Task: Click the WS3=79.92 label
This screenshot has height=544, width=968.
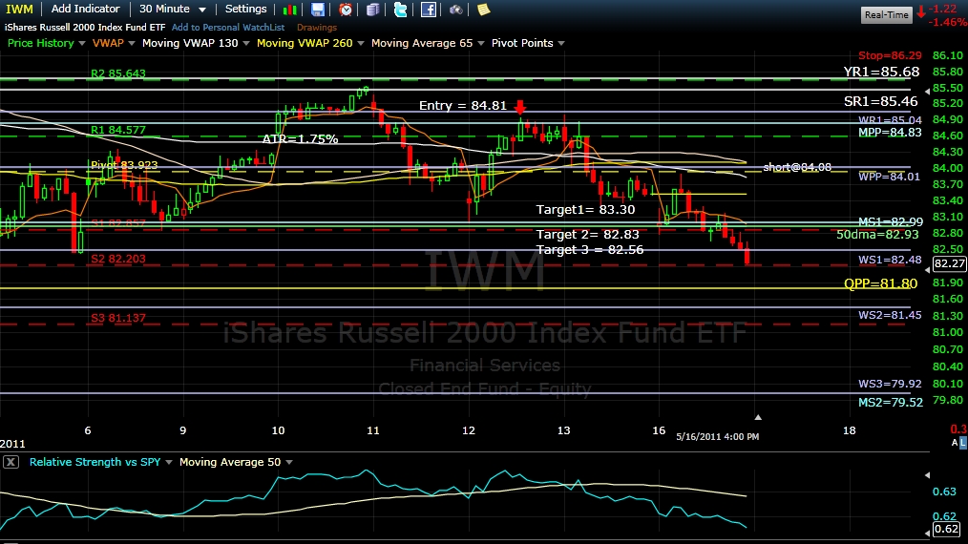Action: (x=890, y=384)
